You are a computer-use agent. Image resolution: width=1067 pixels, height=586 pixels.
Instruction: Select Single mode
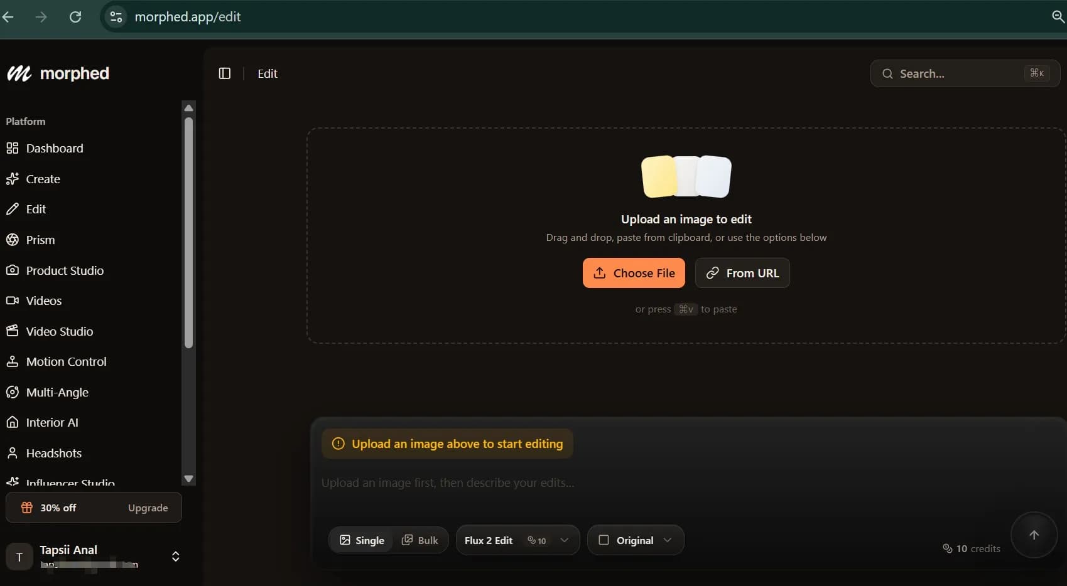coord(362,540)
